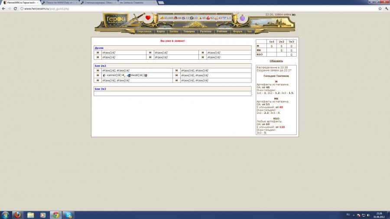The width and height of the screenshot is (390, 219).
Task: Go back with the browser back arrow
Action: (x=3, y=9)
